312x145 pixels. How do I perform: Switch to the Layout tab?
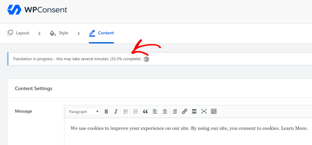pyautogui.click(x=18, y=33)
